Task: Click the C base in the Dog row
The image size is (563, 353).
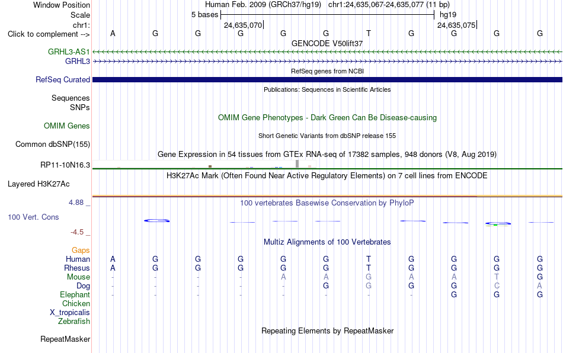Action: (x=497, y=286)
